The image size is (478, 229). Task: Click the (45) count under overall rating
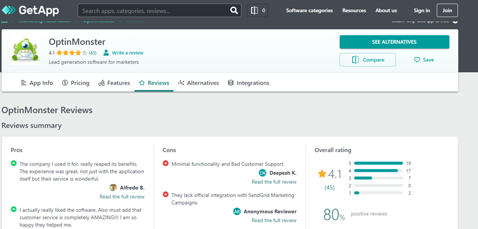click(329, 187)
